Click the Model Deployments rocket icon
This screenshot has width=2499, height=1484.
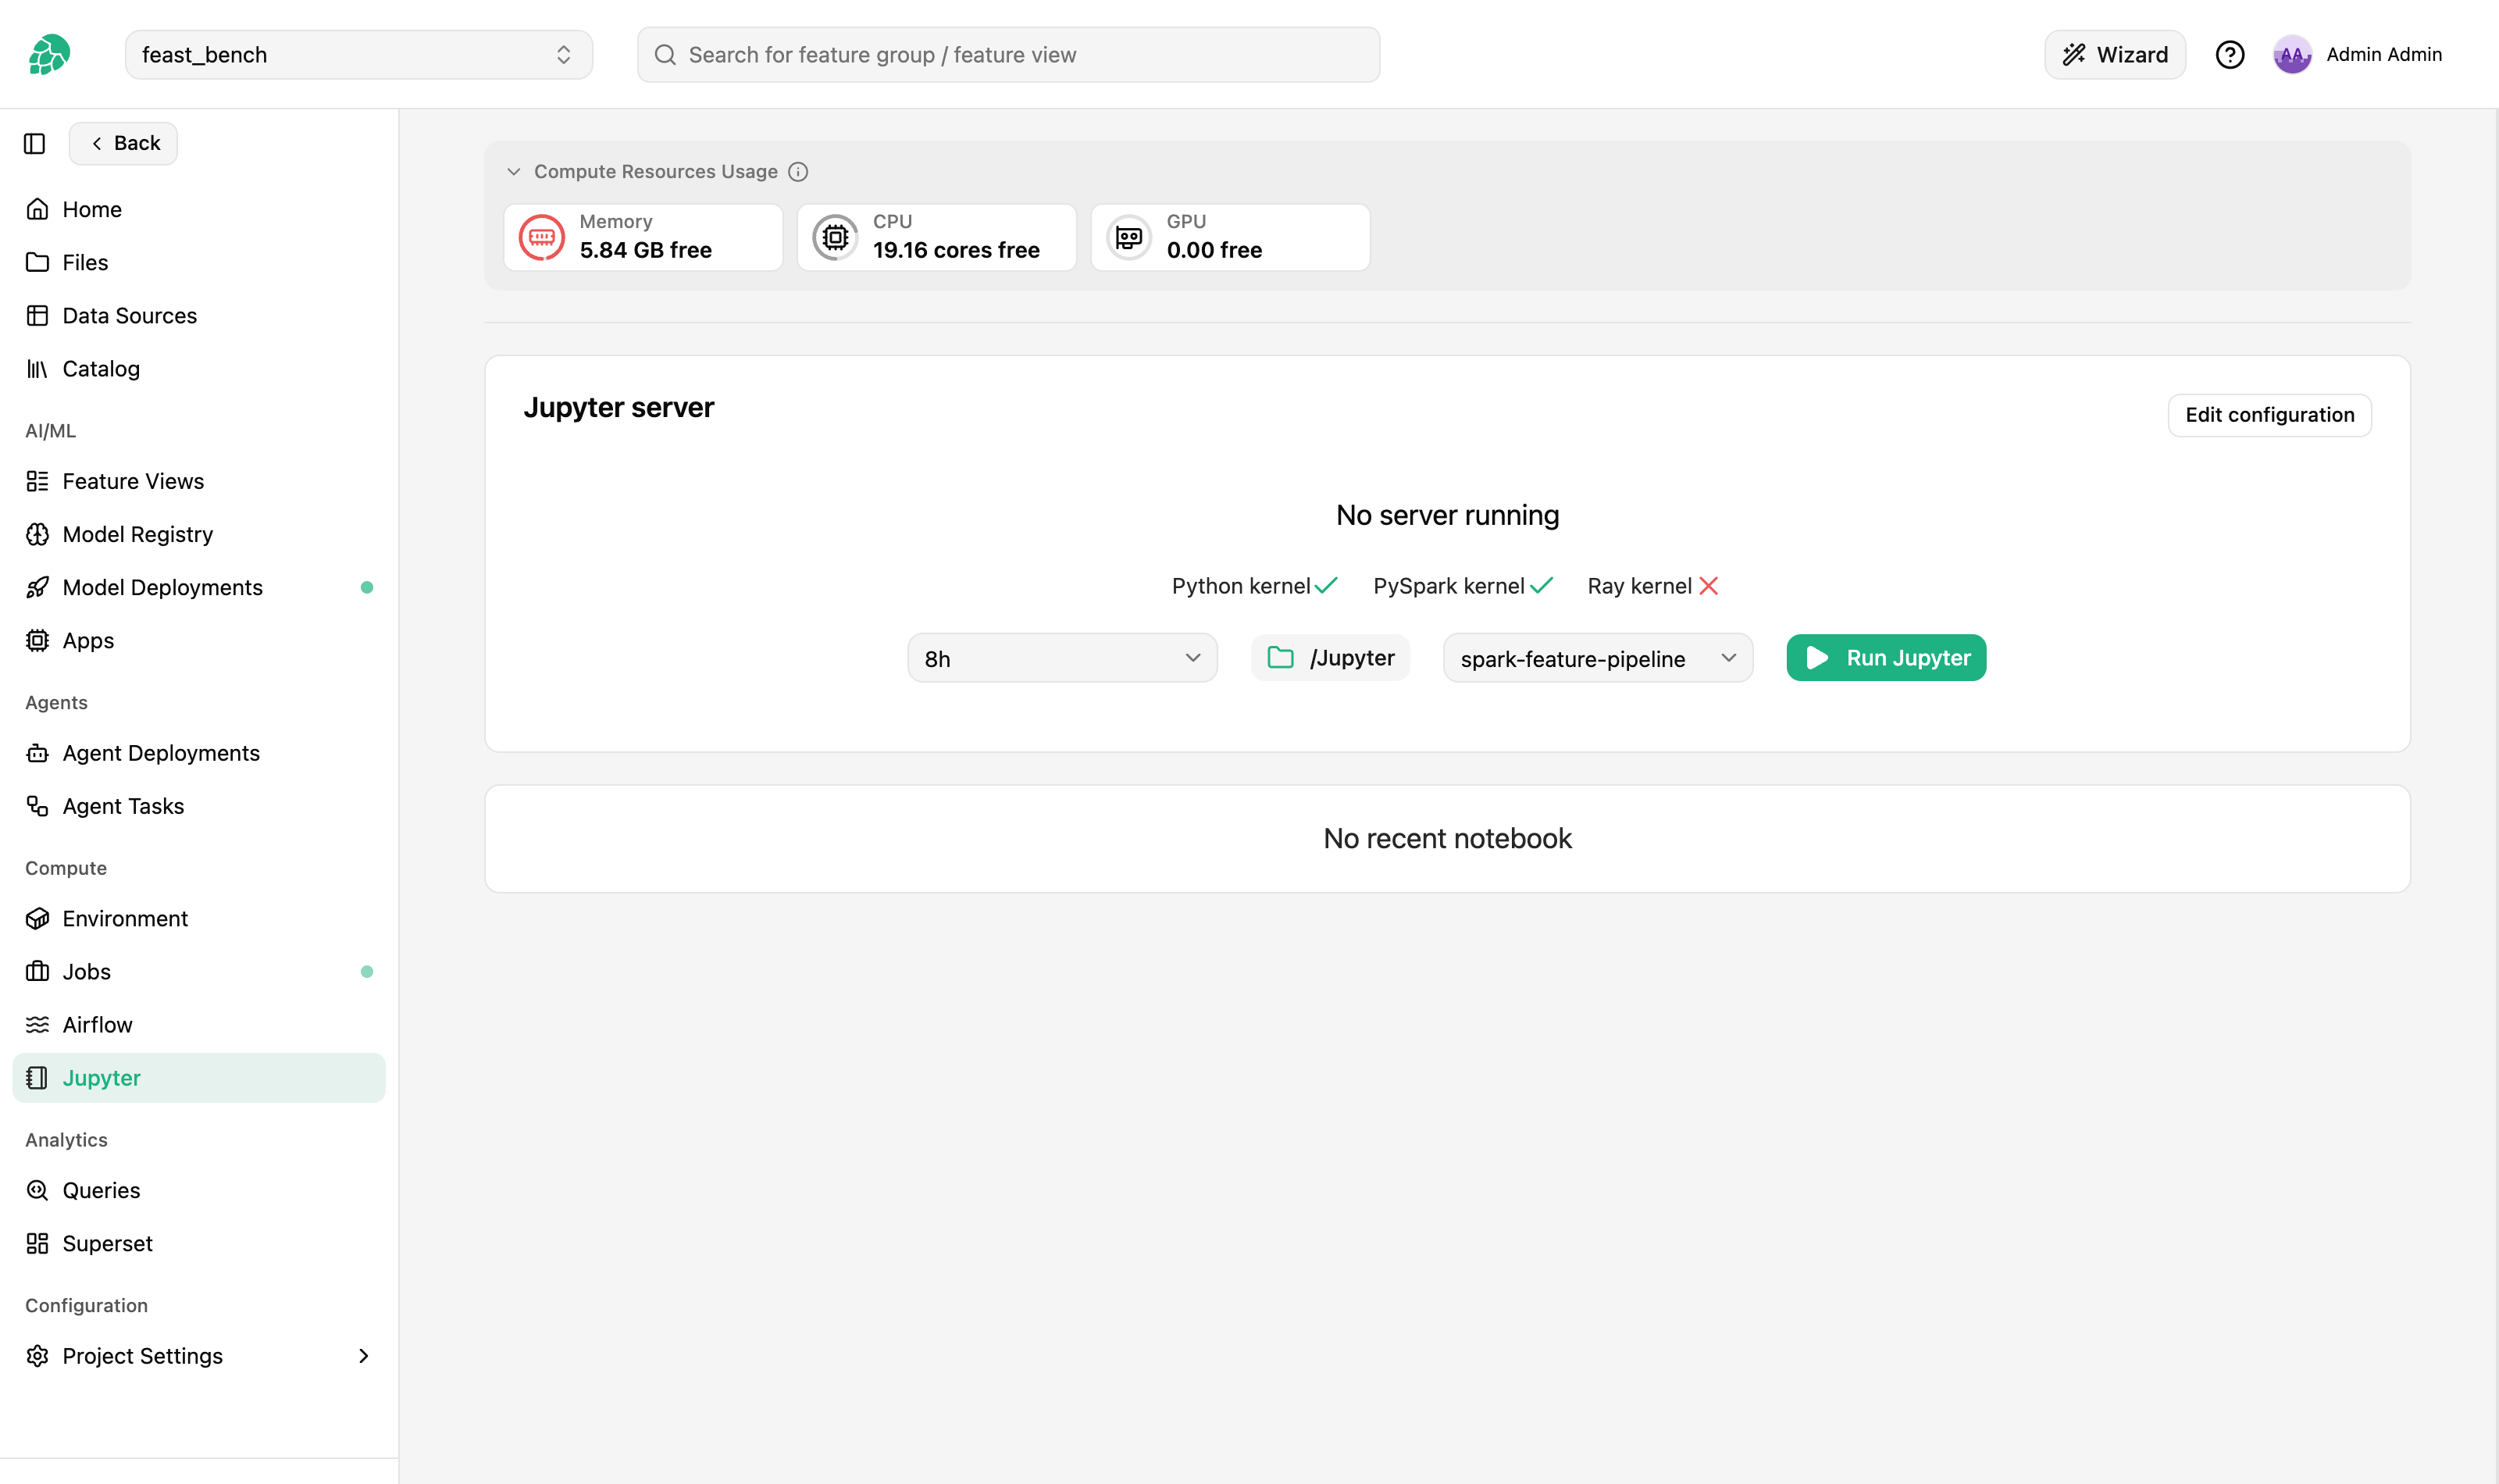tap(37, 587)
